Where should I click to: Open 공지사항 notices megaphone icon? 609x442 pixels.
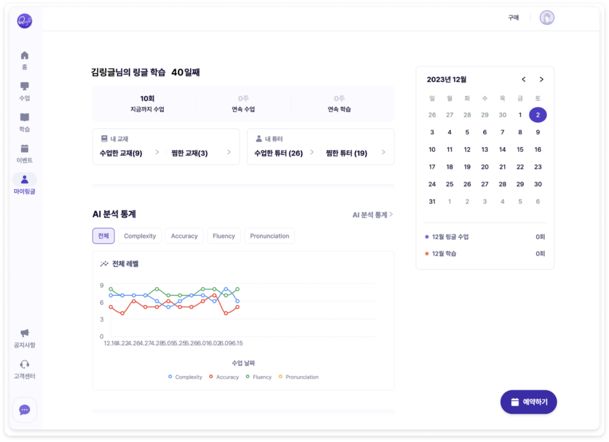click(x=25, y=334)
